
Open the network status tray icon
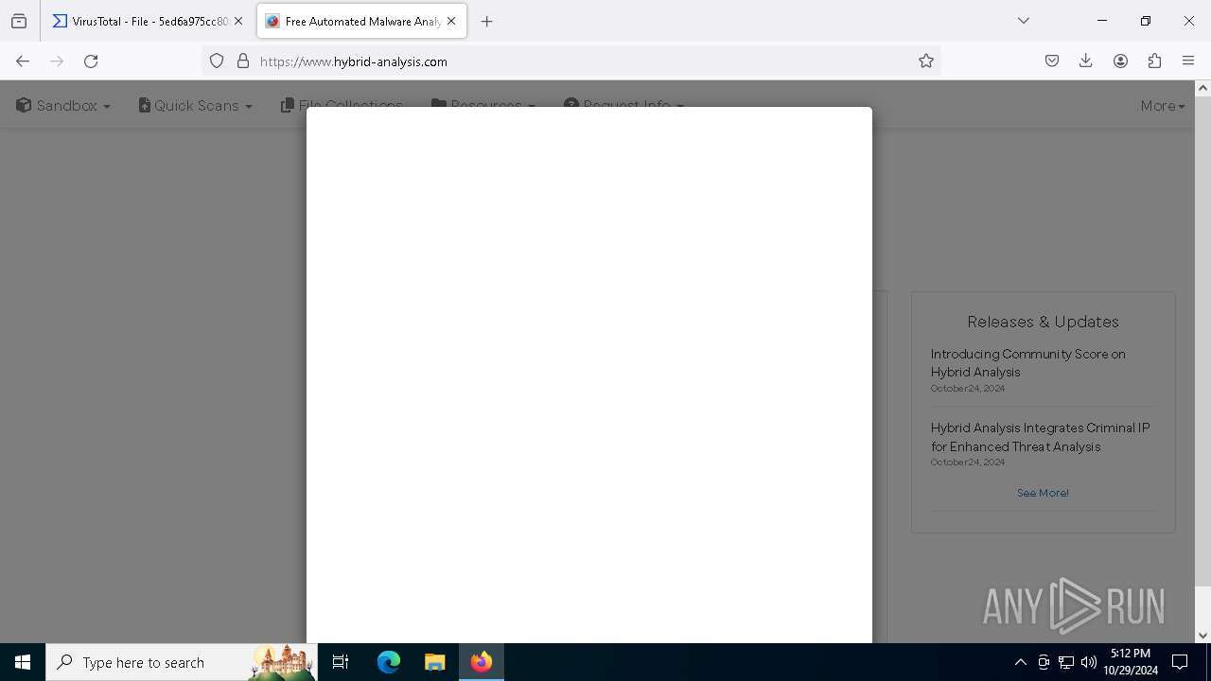1066,662
